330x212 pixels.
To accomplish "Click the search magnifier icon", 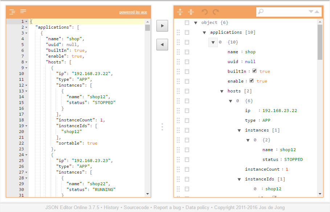I will point(261,11).
